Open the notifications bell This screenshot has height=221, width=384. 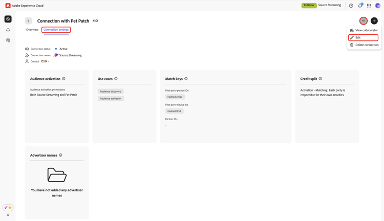[x=360, y=6]
